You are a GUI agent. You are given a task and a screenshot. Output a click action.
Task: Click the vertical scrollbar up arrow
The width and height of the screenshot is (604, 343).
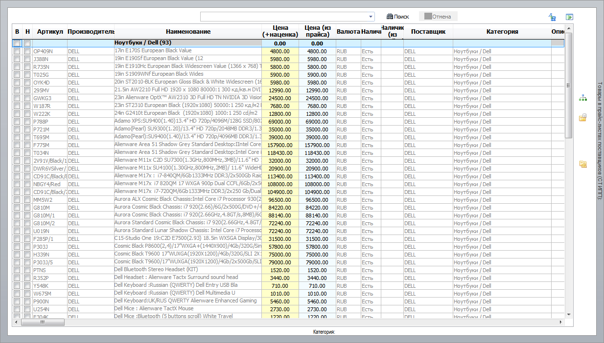click(x=568, y=28)
